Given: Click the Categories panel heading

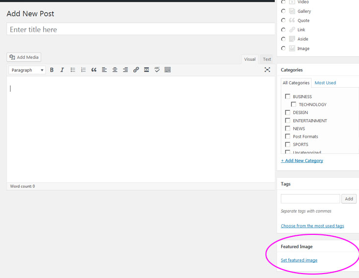Looking at the screenshot, I should (292, 70).
